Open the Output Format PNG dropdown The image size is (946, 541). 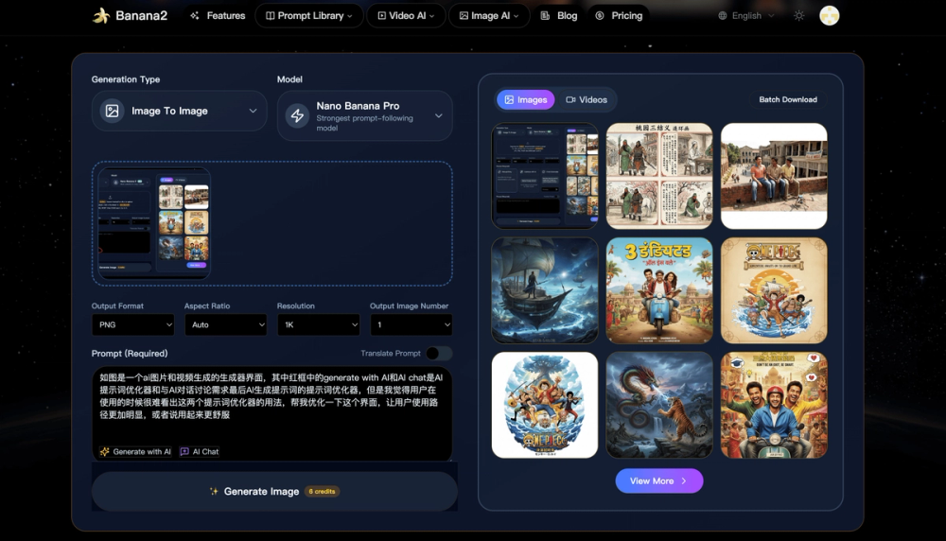click(132, 325)
